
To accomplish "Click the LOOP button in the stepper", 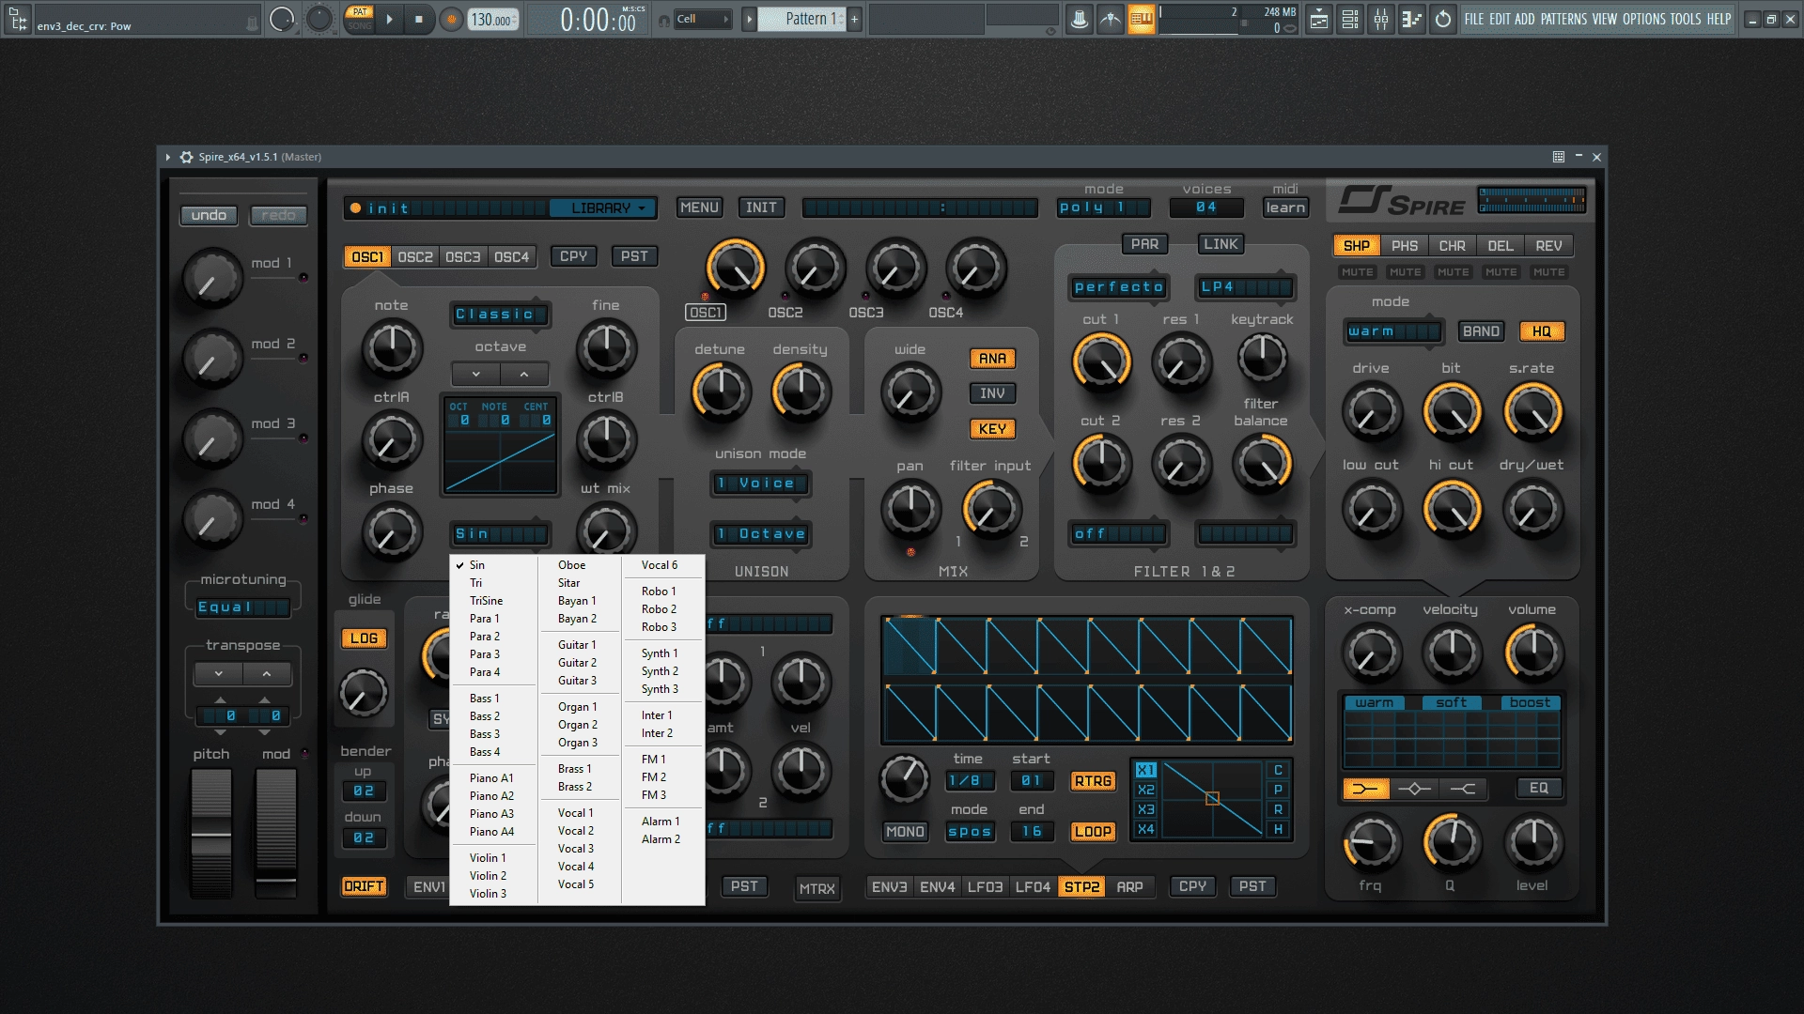I will tap(1093, 832).
